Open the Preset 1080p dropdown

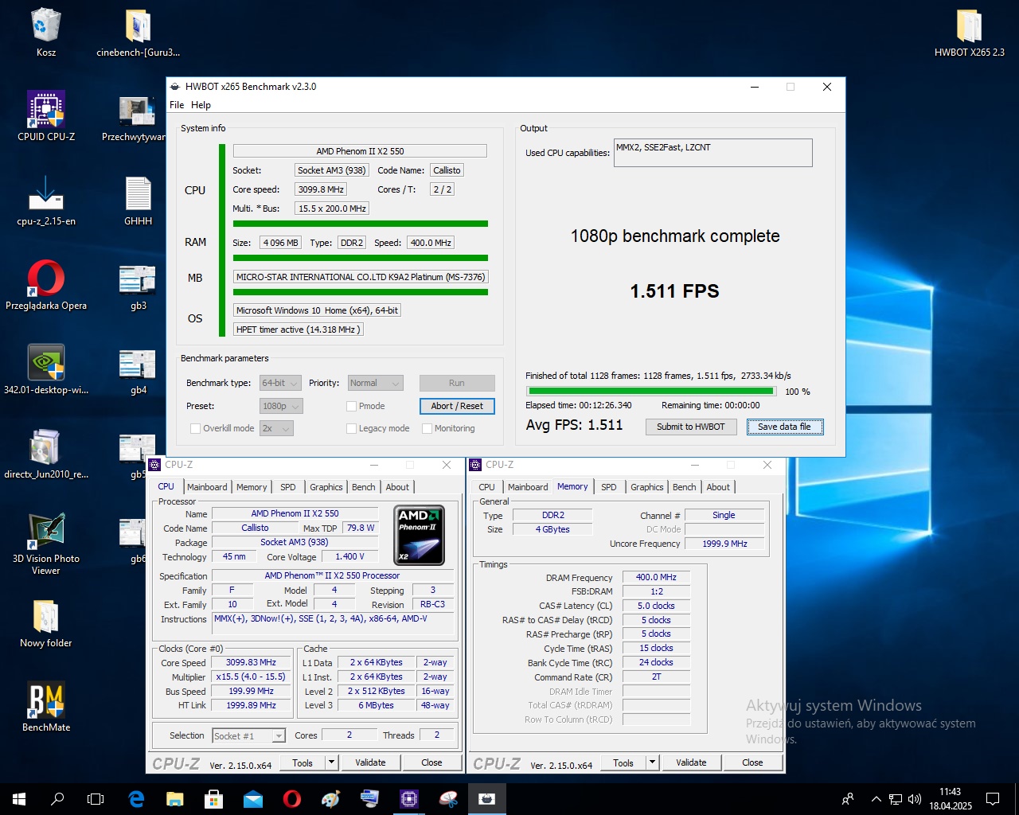point(281,406)
